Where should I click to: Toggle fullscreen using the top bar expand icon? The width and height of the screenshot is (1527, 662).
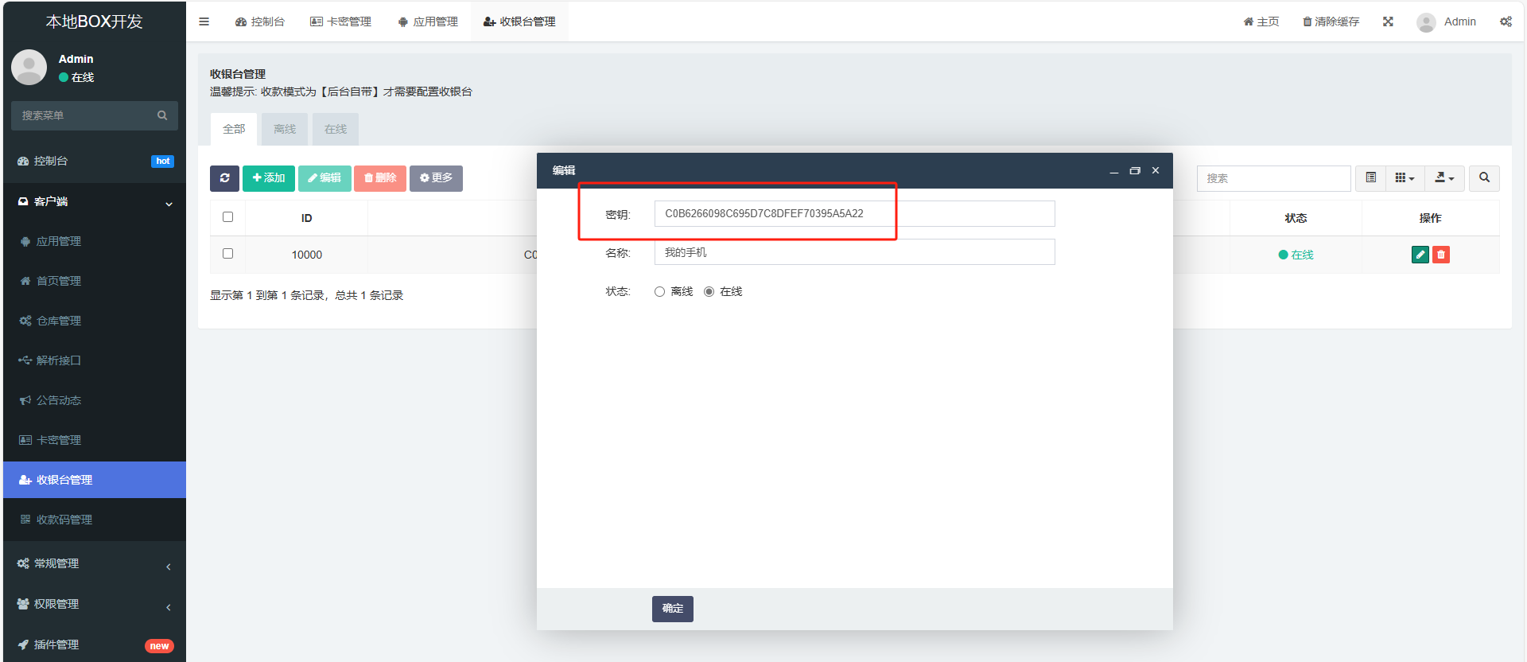tap(1388, 21)
